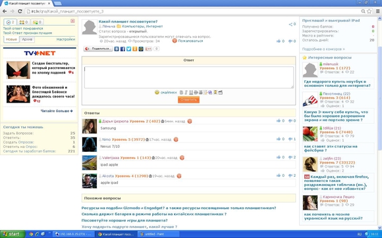Thumbs up the Samsung answer
This screenshot has height=238, width=382.
point(279,120)
